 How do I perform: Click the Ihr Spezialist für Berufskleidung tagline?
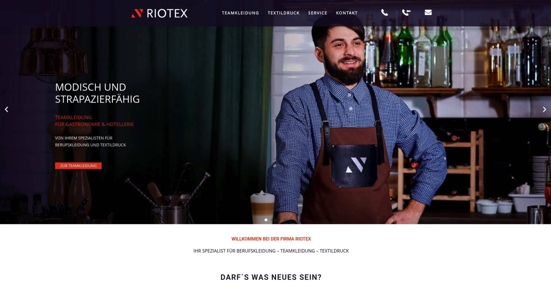point(271,251)
